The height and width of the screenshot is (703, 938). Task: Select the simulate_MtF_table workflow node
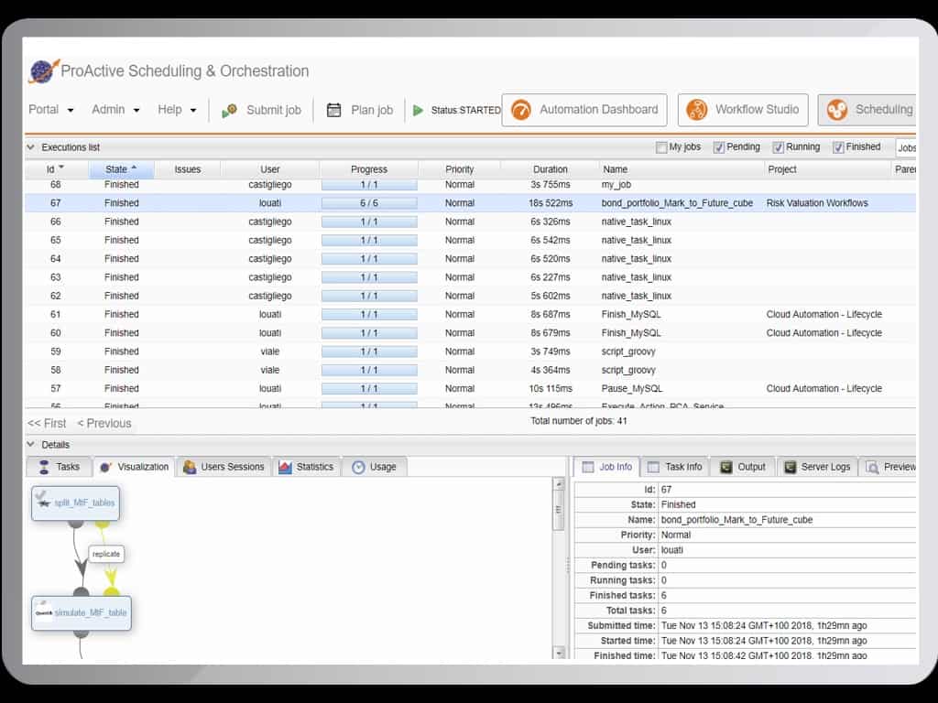82,612
